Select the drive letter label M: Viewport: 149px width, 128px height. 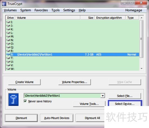pos(12,37)
